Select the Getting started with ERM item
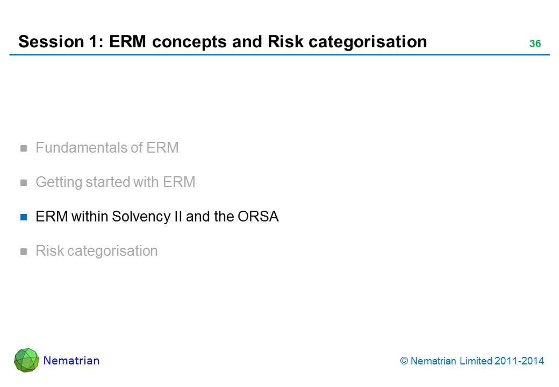Viewport: 559px width, 387px height. click(x=115, y=182)
